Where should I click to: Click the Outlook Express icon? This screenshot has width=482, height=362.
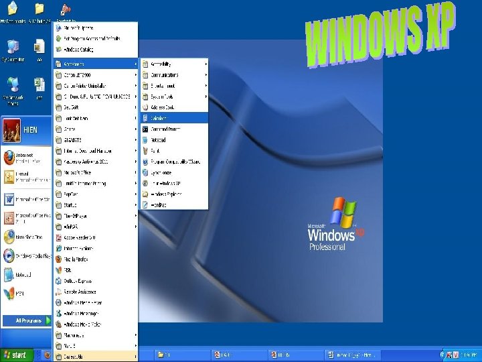tap(58, 281)
